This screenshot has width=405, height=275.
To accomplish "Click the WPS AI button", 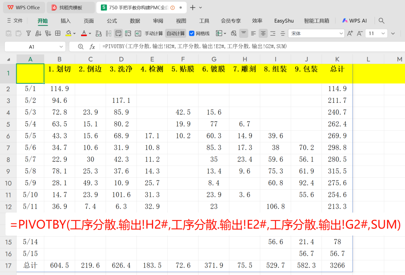I will [x=354, y=21].
